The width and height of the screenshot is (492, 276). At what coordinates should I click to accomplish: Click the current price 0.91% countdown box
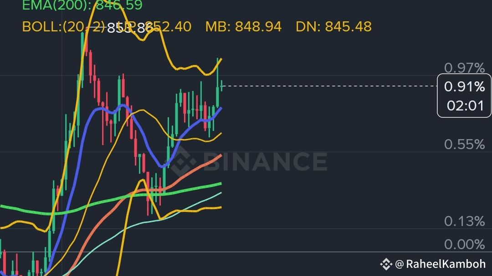click(464, 95)
